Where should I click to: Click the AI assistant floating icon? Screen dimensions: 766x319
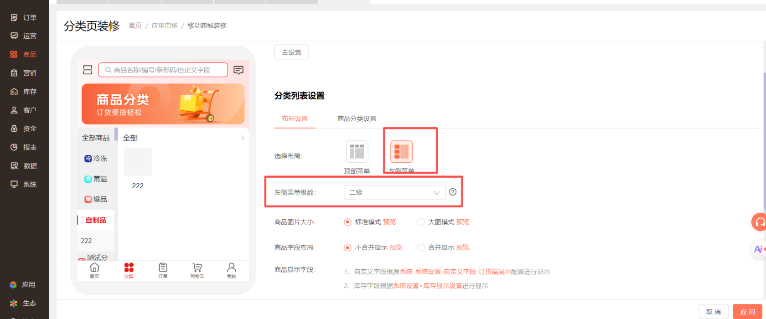pos(759,249)
